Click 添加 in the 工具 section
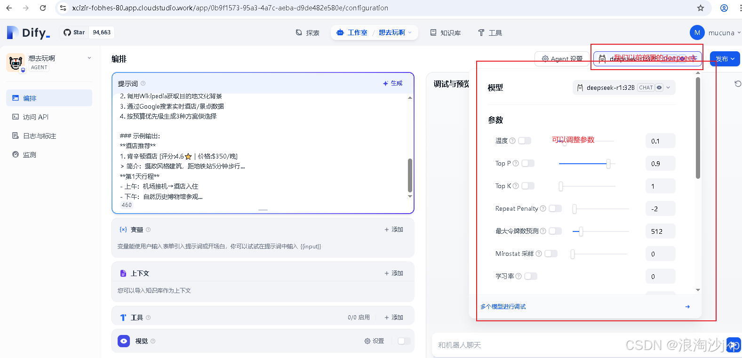This screenshot has width=742, height=358. pyautogui.click(x=394, y=318)
